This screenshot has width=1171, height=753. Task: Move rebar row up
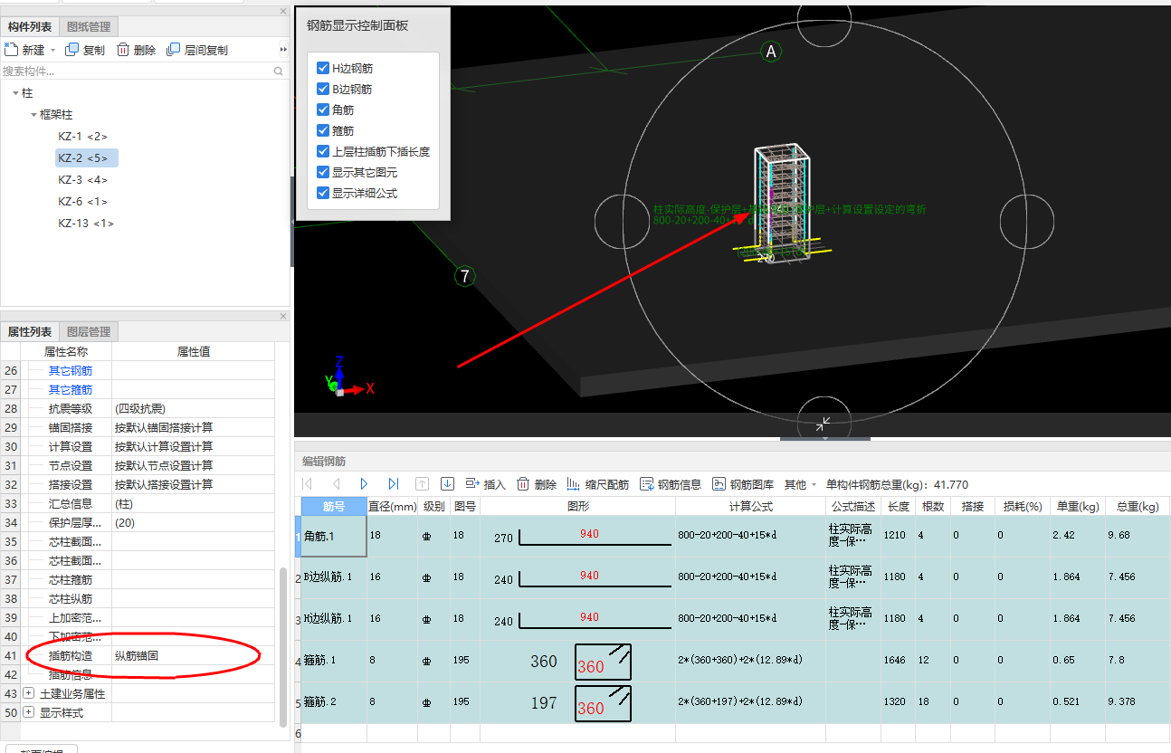pos(422,484)
